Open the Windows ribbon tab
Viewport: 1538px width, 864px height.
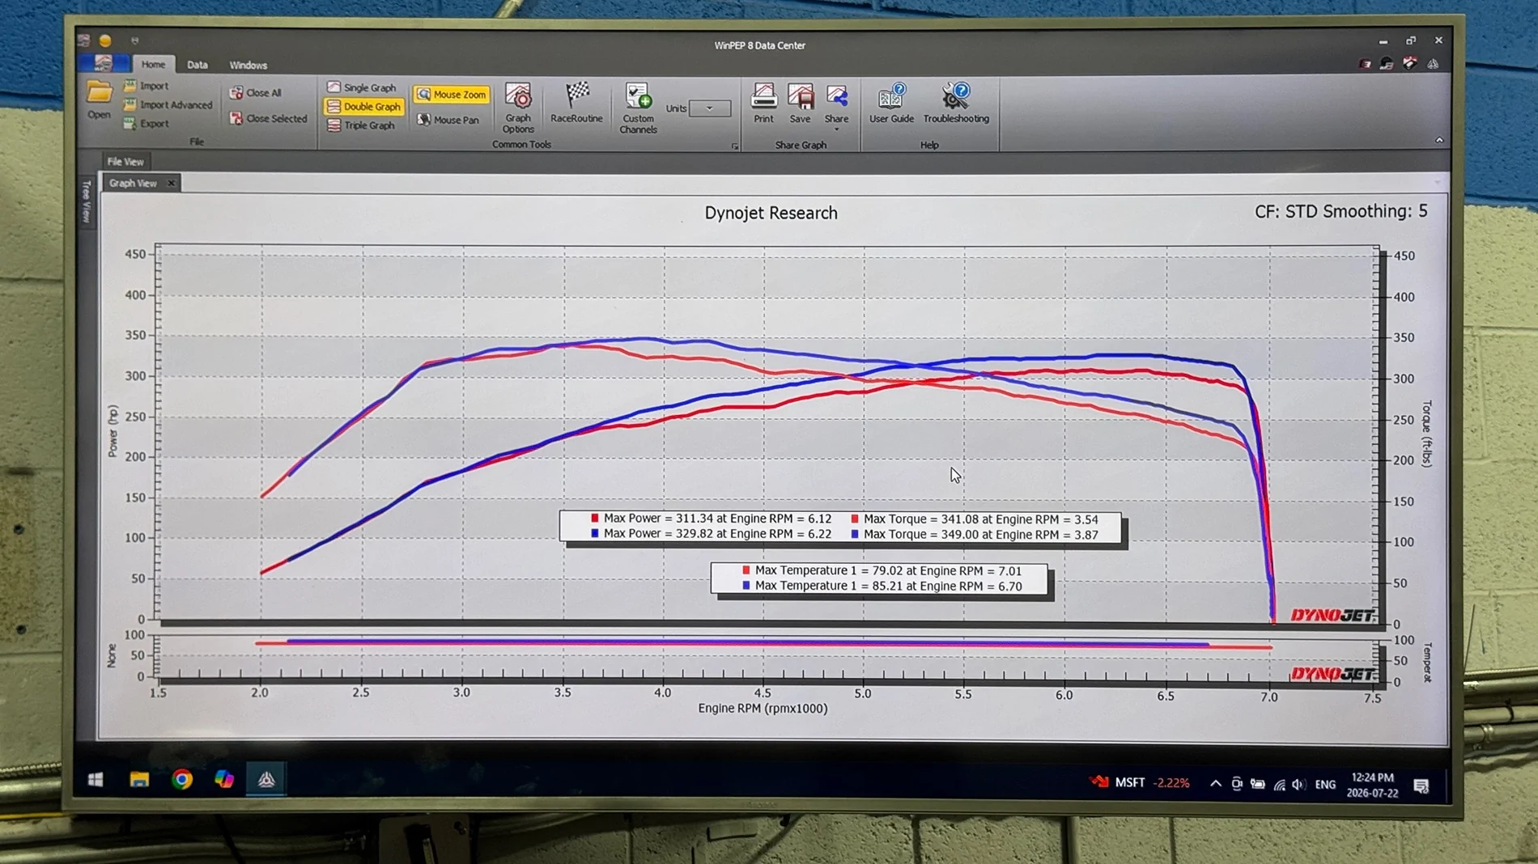pyautogui.click(x=248, y=65)
